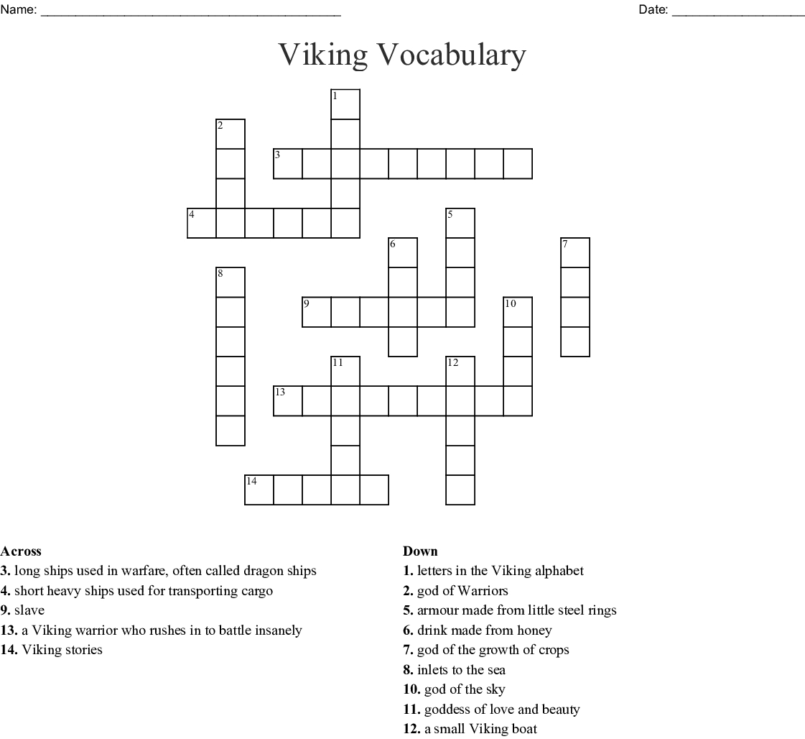Select crossword cell numbered 7
This screenshot has width=805, height=739.
[575, 252]
